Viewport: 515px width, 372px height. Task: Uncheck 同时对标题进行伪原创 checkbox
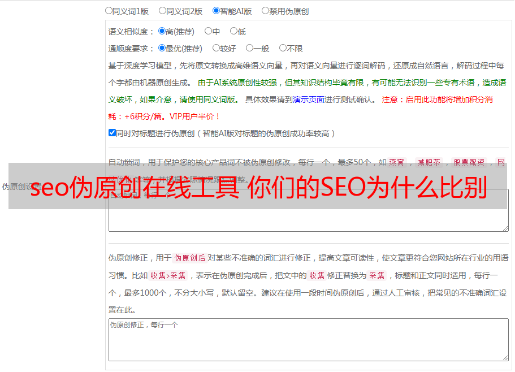click(112, 133)
